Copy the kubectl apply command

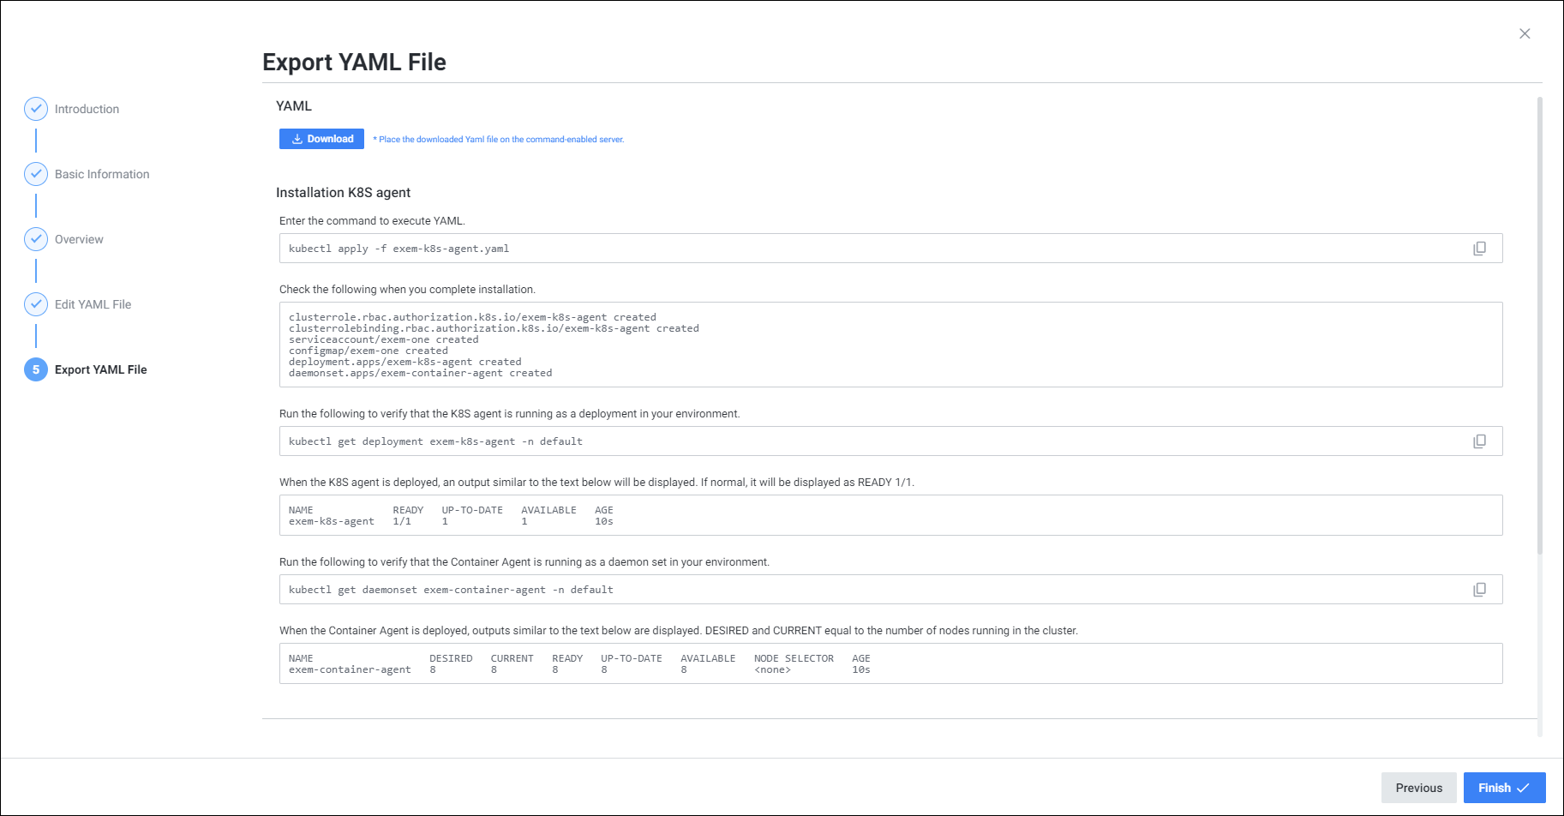pyautogui.click(x=1479, y=249)
